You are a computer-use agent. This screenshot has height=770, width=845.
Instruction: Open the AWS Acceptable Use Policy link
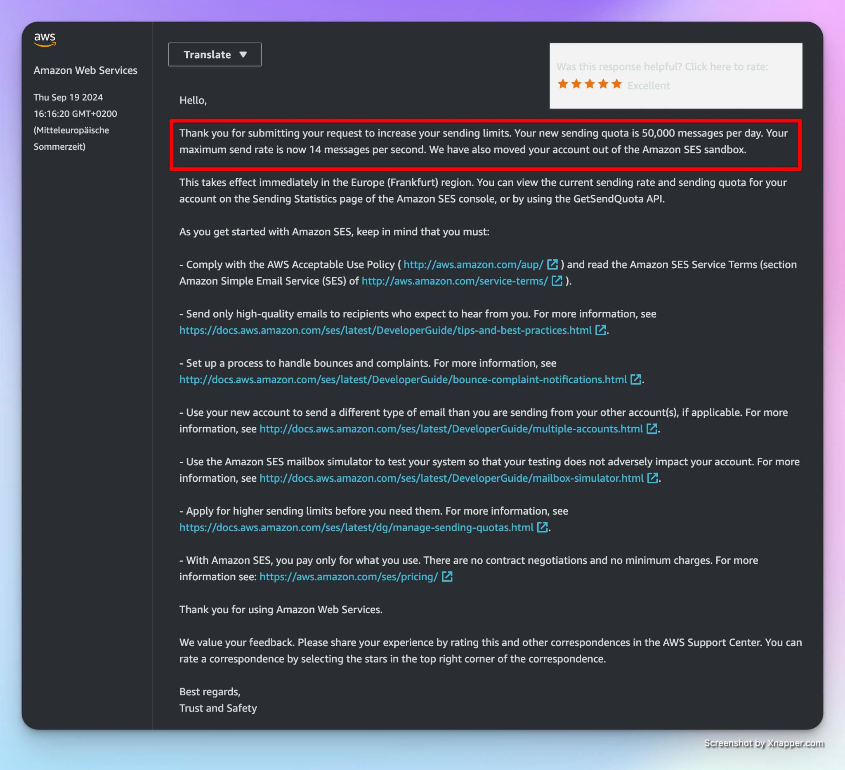coord(473,264)
